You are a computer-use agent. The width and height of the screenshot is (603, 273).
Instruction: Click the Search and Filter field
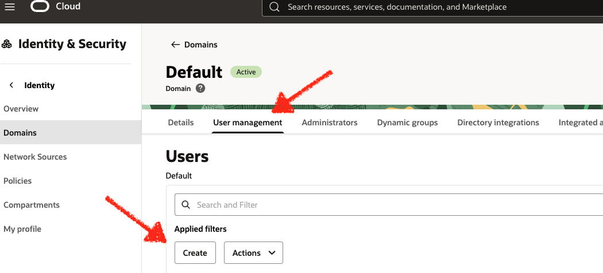click(389, 205)
